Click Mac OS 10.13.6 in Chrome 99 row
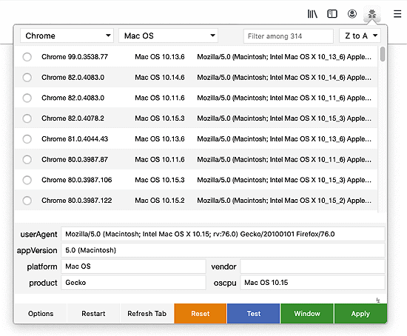This screenshot has width=407, height=336. 160,57
